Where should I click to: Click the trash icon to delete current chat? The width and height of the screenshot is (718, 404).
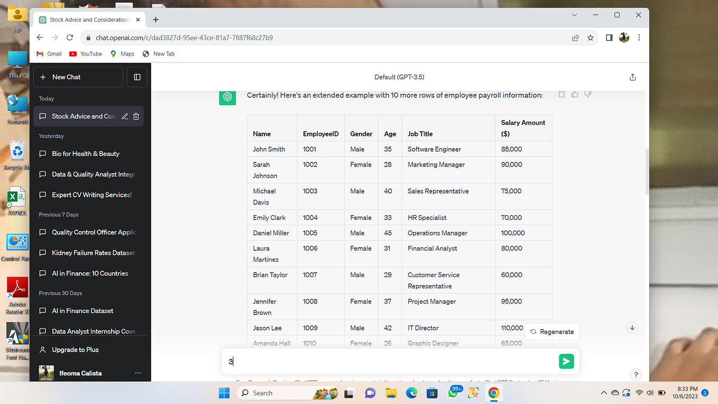point(136,116)
